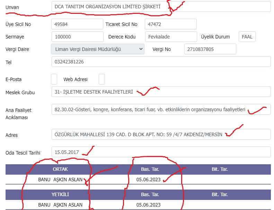Click the Adres field

pyautogui.click(x=161, y=134)
